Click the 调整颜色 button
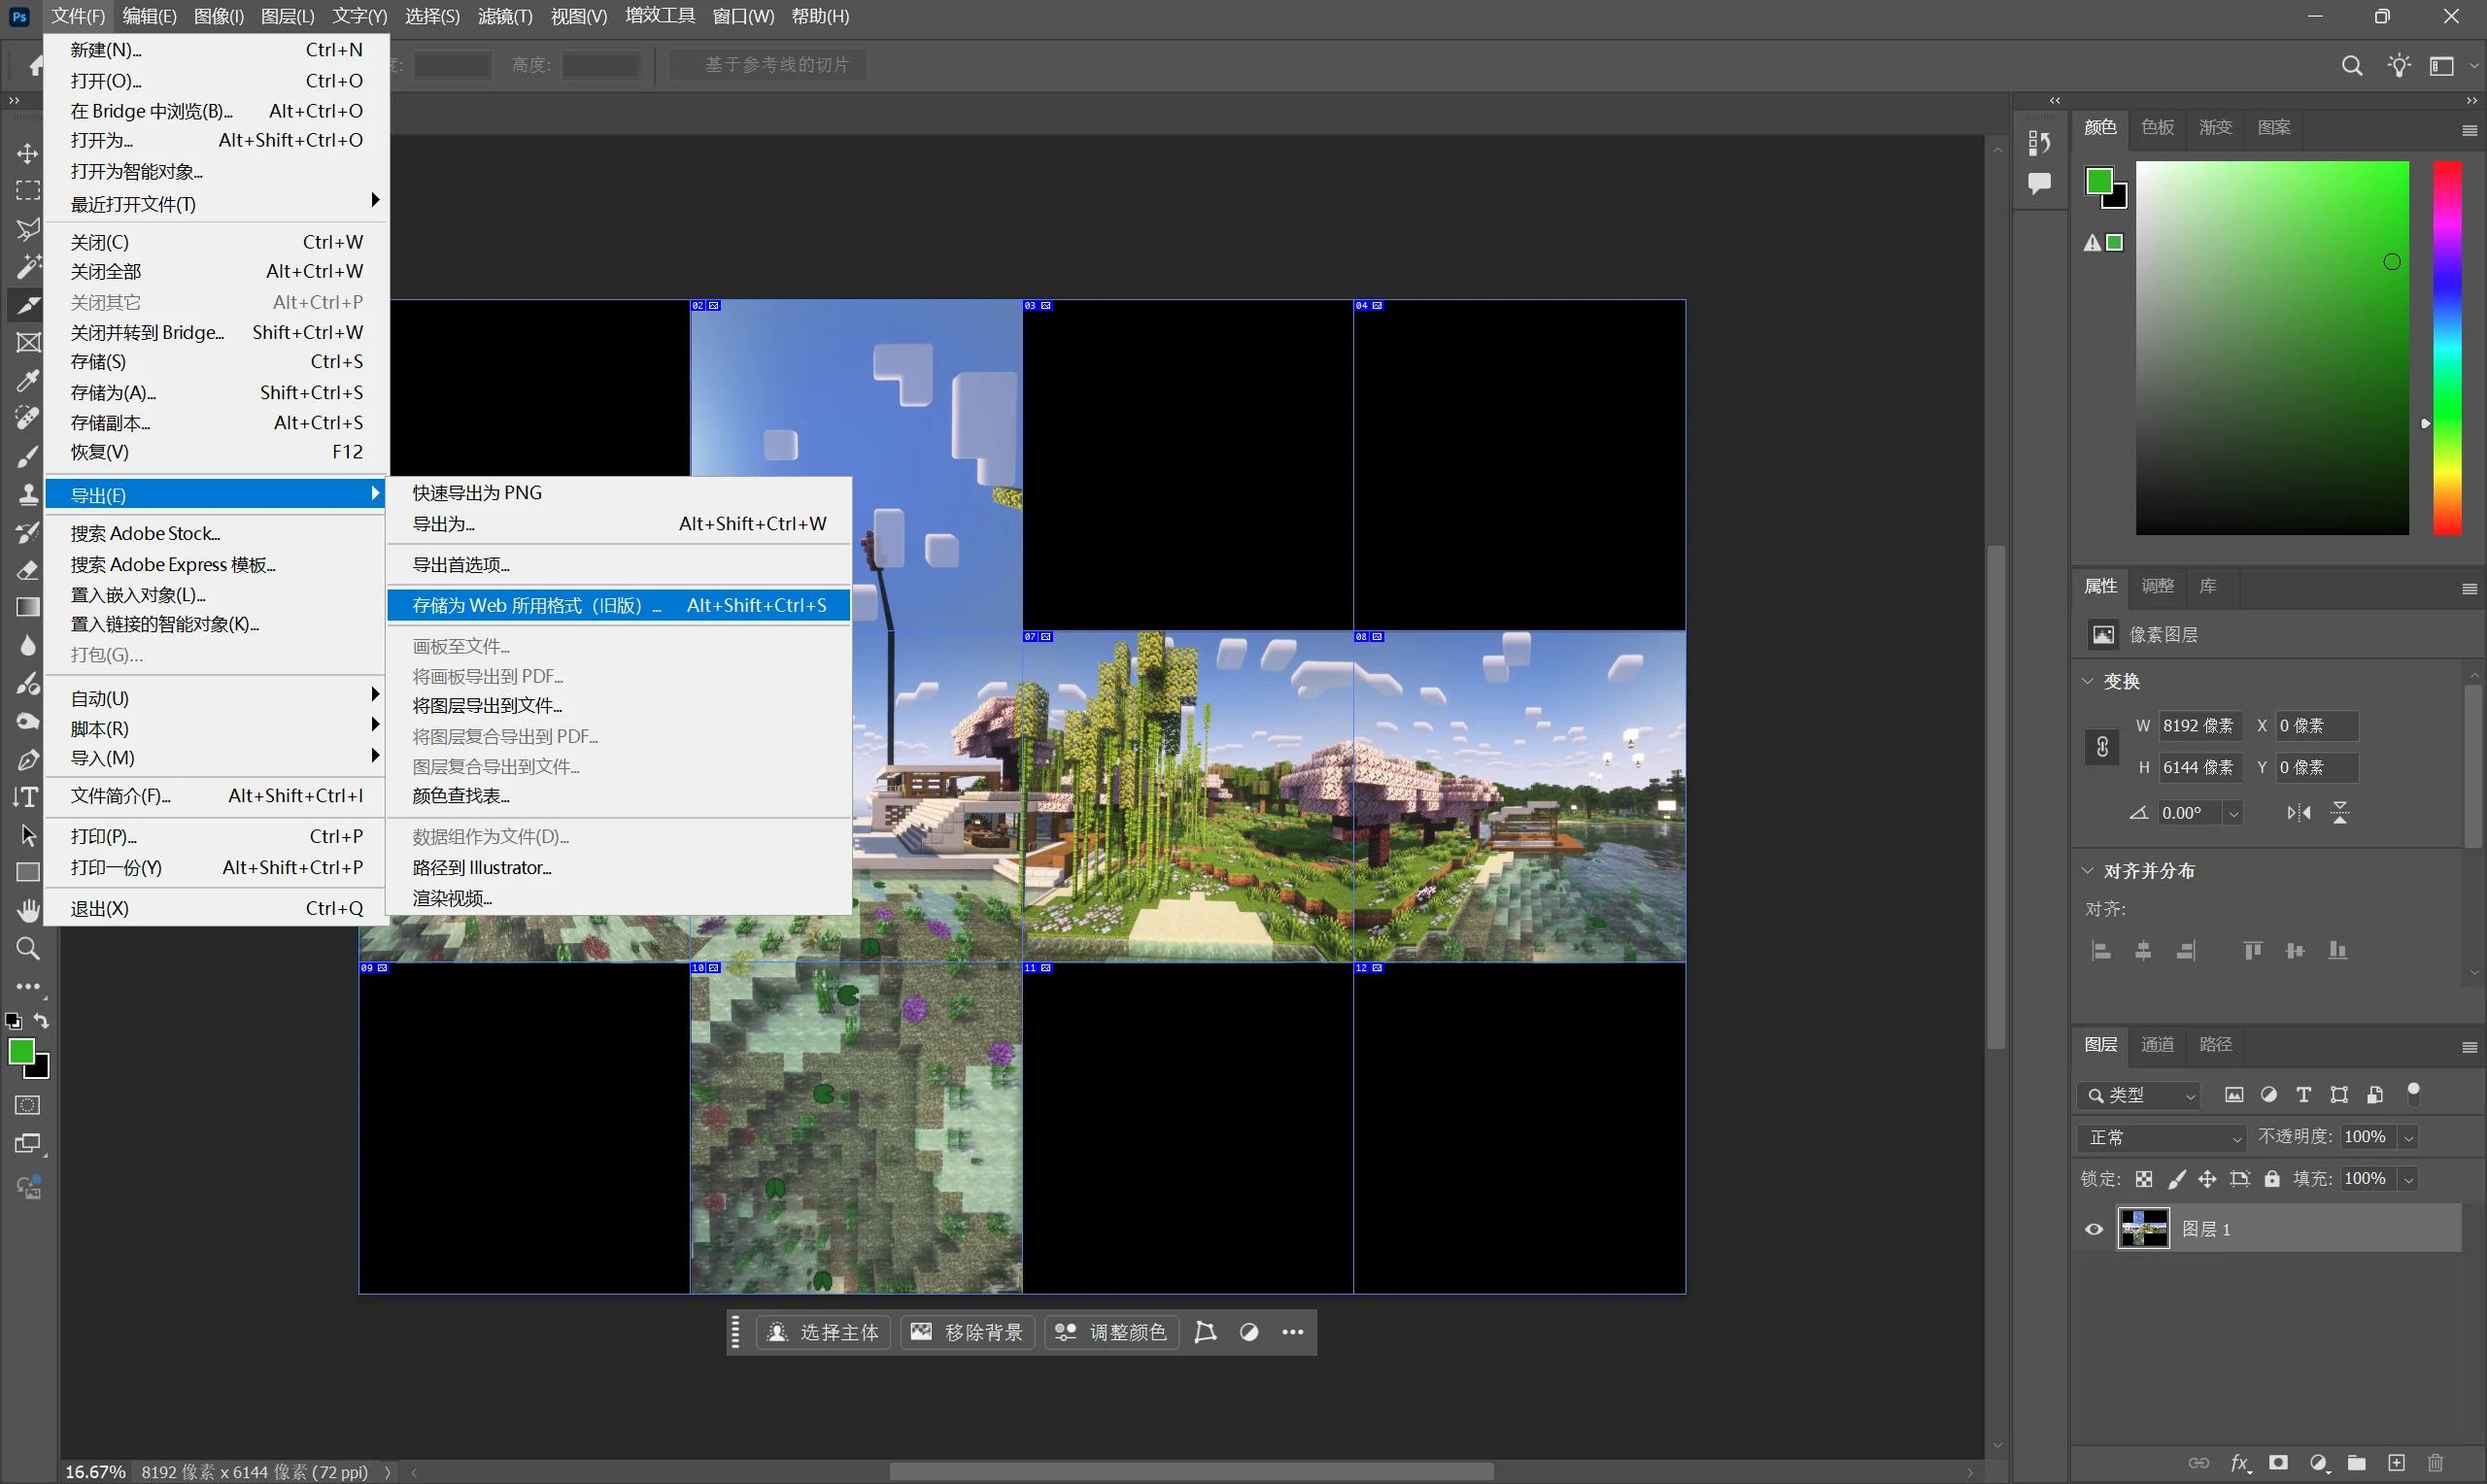Viewport: 2487px width, 1484px height. pos(1112,1333)
